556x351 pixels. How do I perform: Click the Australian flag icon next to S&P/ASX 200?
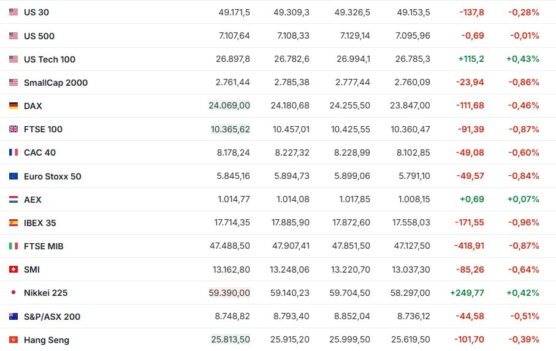pos(13,317)
